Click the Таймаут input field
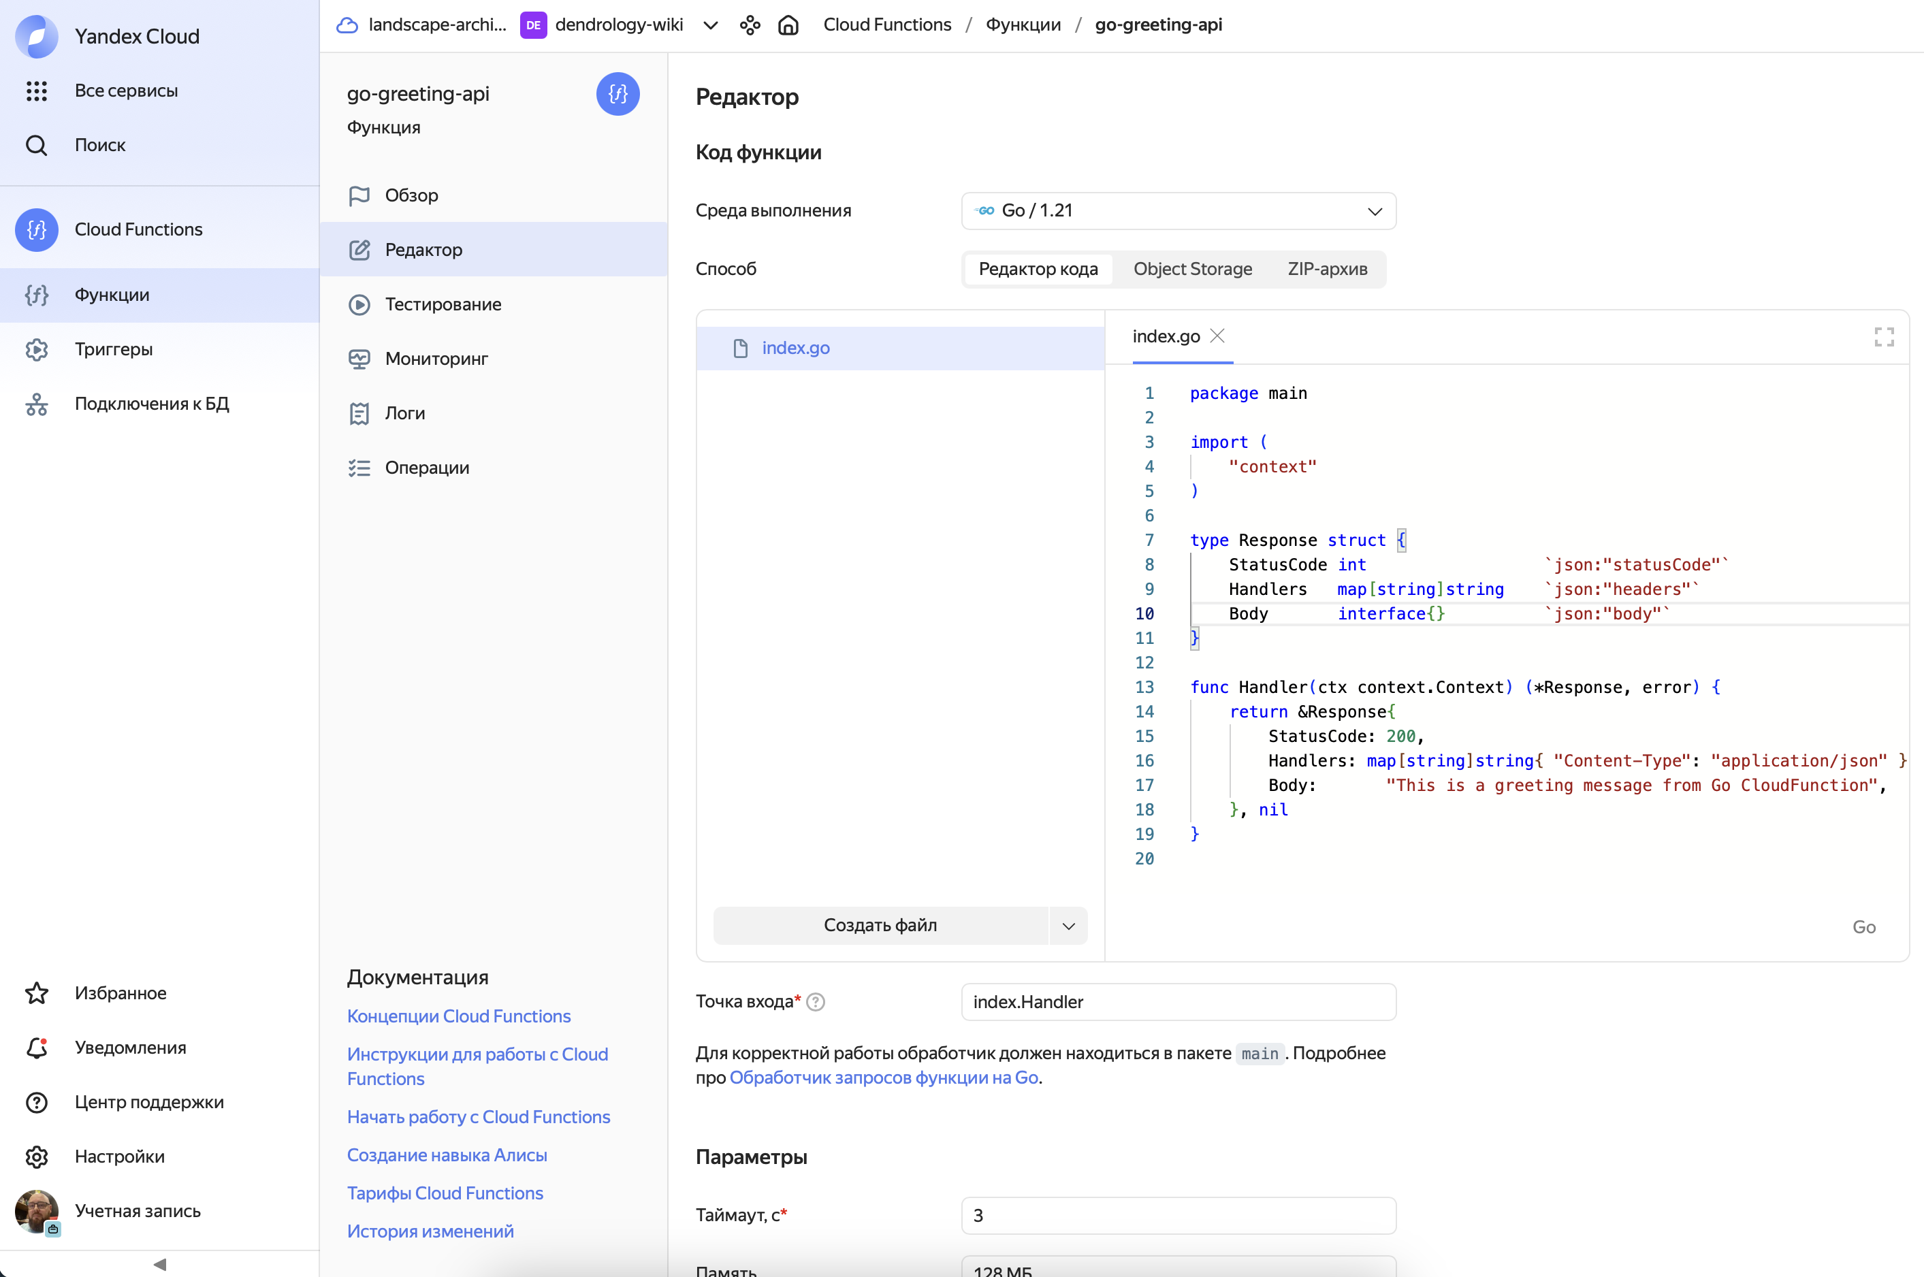Screen dimensions: 1924x1277 point(1178,1216)
